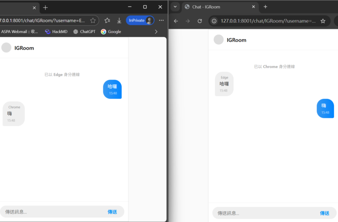The image size is (338, 222).
Task: Click the '哈囉' message from Edge
Action: (x=224, y=84)
